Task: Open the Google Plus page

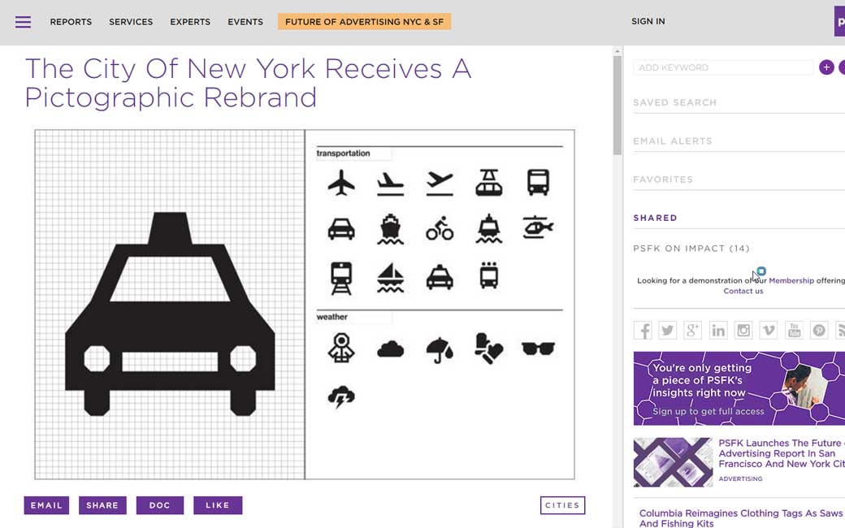Action: click(693, 330)
